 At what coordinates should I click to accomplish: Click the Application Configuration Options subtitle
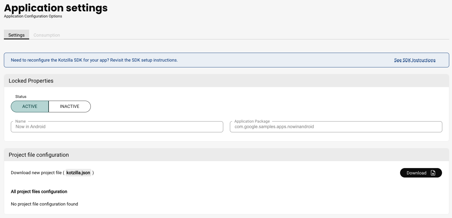coord(33,16)
